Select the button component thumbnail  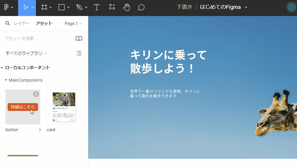(23, 107)
